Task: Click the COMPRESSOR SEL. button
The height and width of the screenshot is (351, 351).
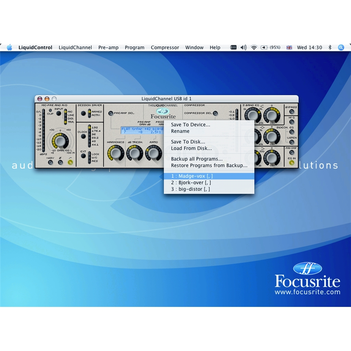Action: 215,113
